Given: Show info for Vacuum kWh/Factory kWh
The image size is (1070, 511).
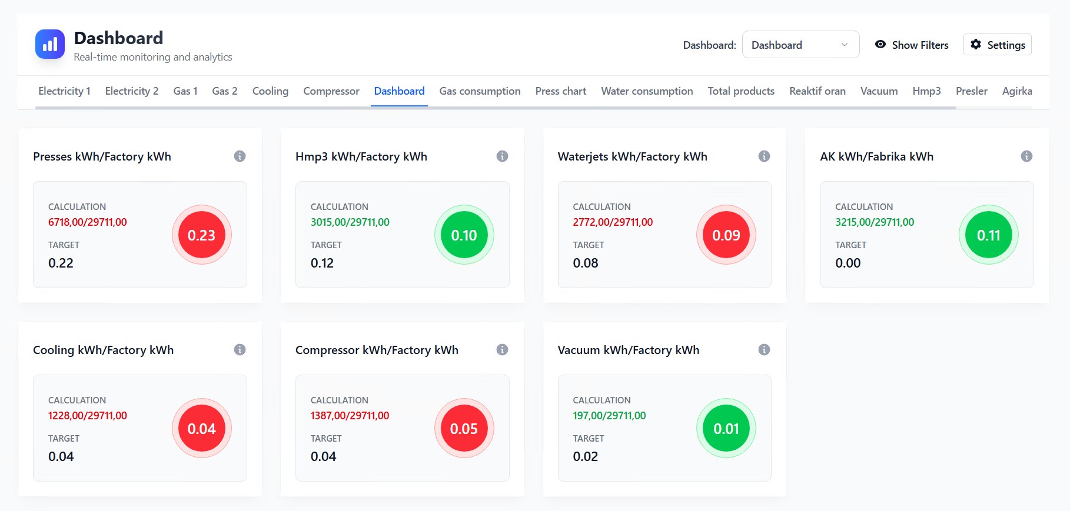Looking at the screenshot, I should click(x=764, y=350).
